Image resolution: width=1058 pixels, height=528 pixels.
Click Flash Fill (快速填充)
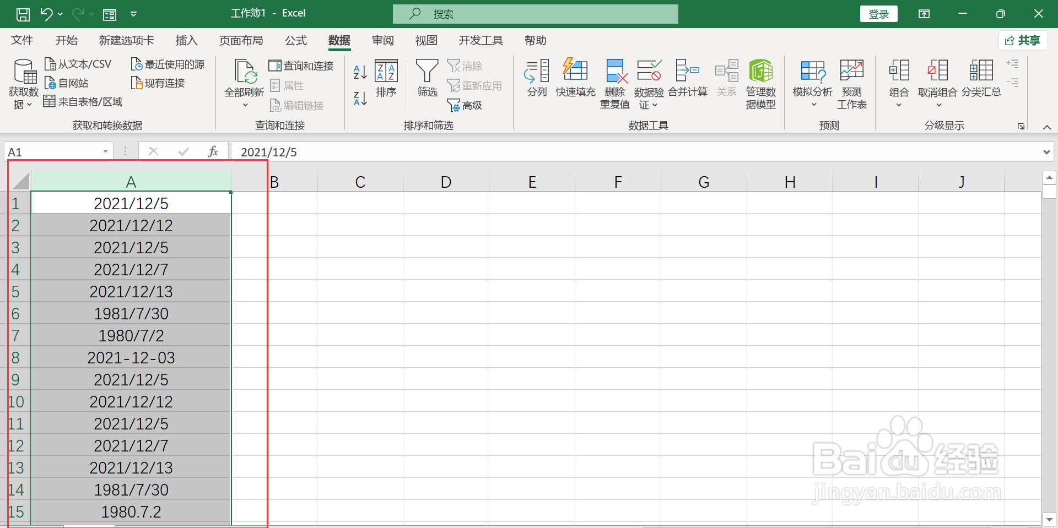(x=575, y=78)
